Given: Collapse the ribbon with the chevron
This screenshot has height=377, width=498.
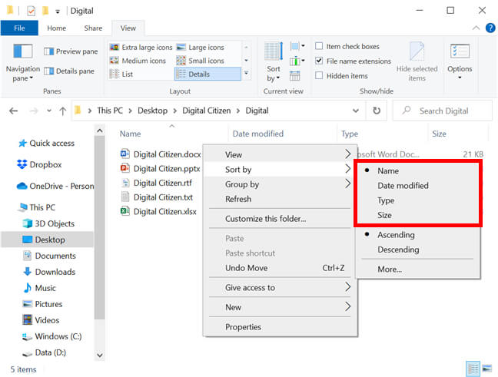Looking at the screenshot, I should 476,28.
